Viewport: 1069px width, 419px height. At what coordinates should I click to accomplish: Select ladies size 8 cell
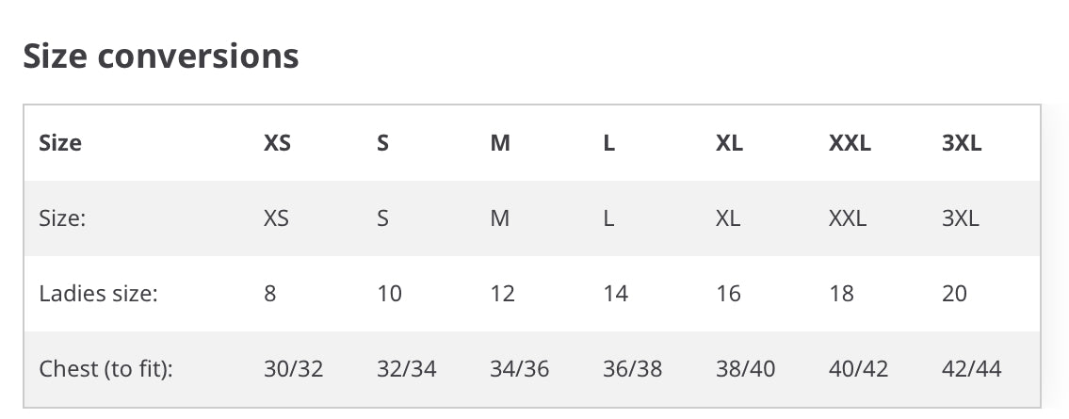pyautogui.click(x=270, y=294)
